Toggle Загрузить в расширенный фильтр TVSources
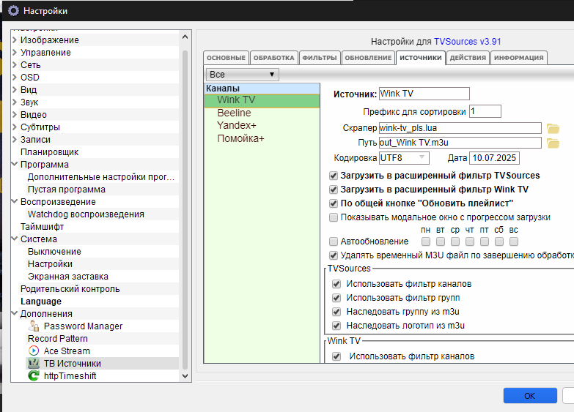The height and width of the screenshot is (412, 574). tap(333, 176)
